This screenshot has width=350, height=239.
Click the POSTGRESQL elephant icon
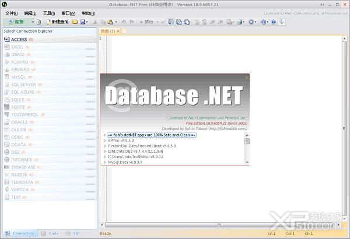(x=7, y=114)
